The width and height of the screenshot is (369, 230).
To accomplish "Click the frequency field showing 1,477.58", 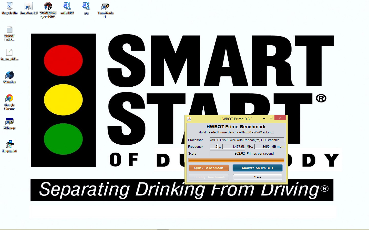I will tap(234, 146).
